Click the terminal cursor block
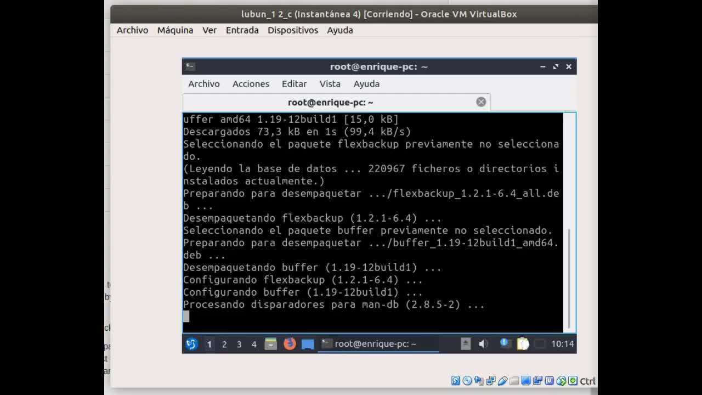702x395 pixels. tap(186, 317)
